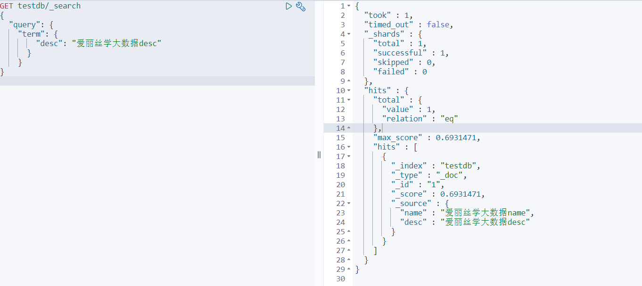Fold the hit document object at line 17
This screenshot has width=642, height=286.
[x=349, y=156]
